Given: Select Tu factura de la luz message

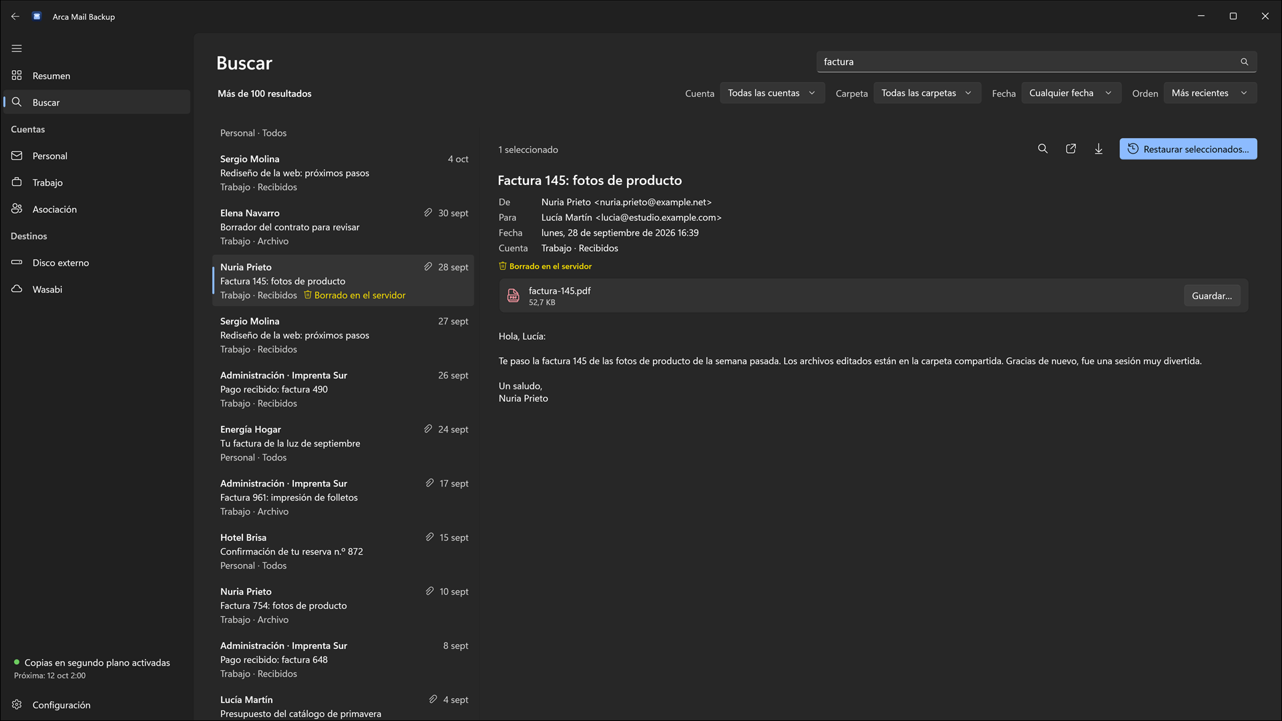Looking at the screenshot, I should coord(343,443).
